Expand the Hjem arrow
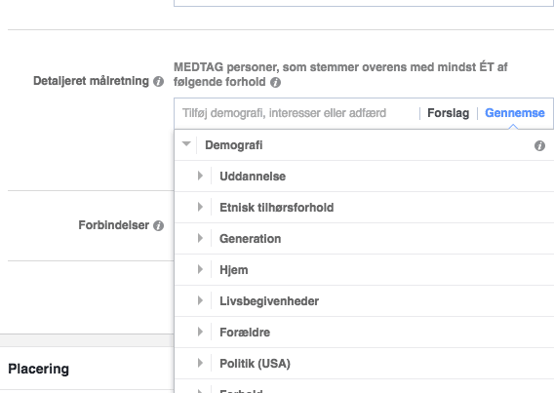Screen dimensions: 554x393 (x=200, y=269)
